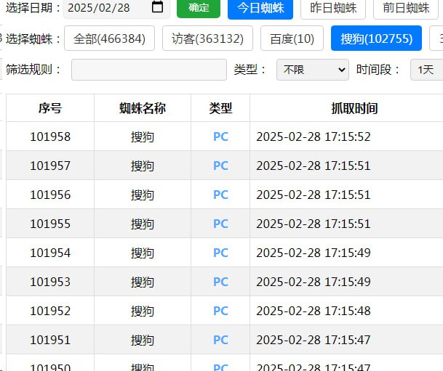Viewport: 443px width, 371px height.
Task: Click 搜狗 name in row 101952
Action: pos(143,311)
